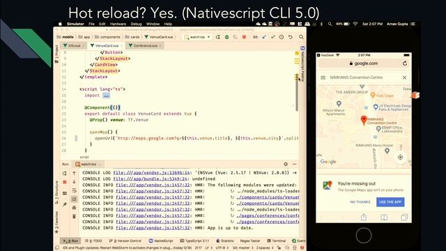446x251 pixels.
Task: Toggle scroll to end in console
Action: point(75,199)
